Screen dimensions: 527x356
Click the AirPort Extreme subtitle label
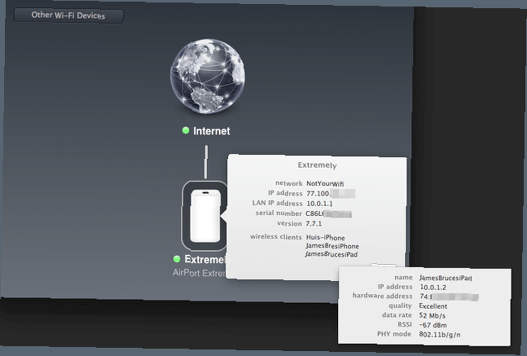coord(199,273)
